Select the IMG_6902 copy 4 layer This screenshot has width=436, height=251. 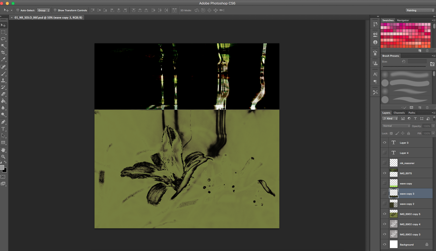coord(406,224)
